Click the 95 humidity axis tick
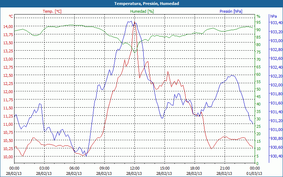Screen dimensions: 283x177 click(259, 22)
